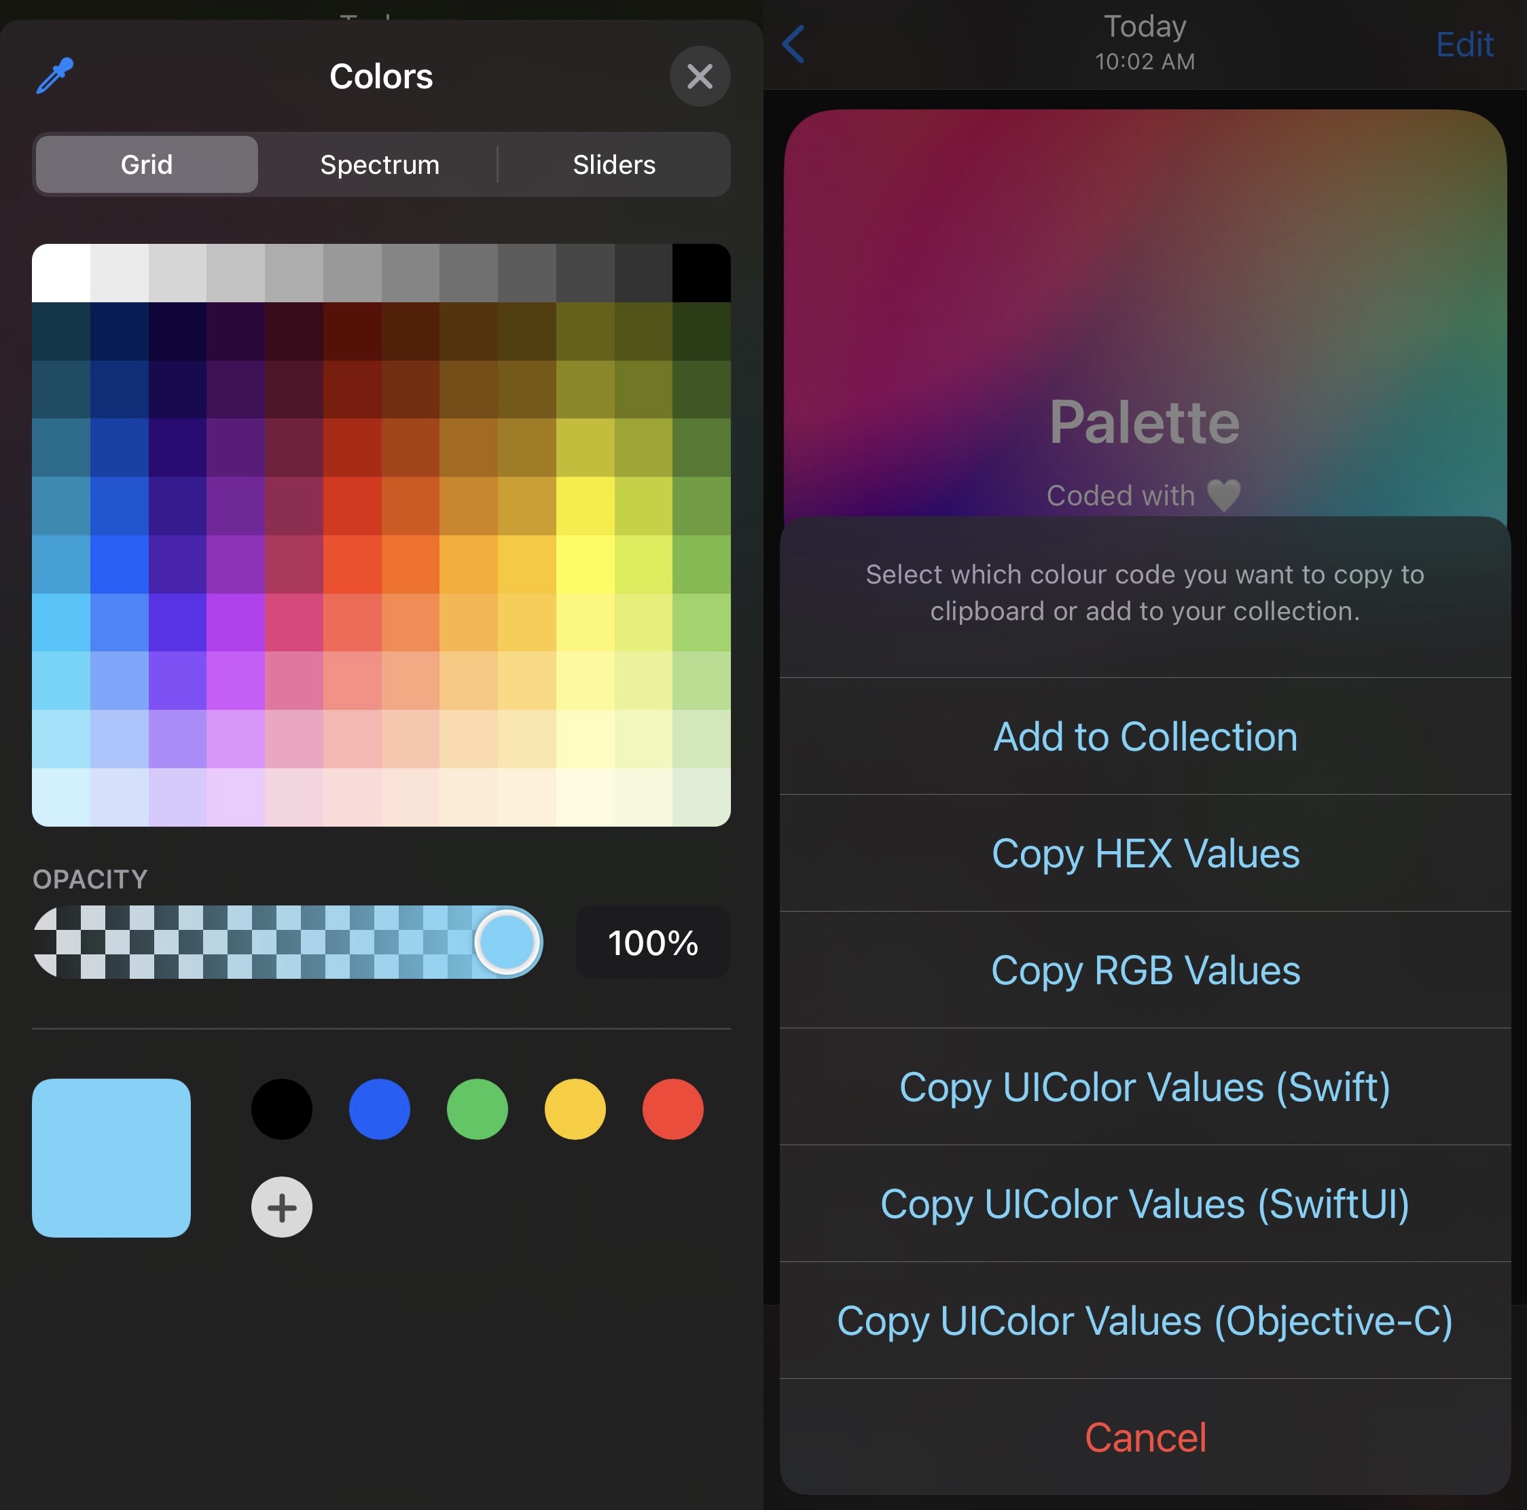Select Copy UIColor Values Swift option

[1145, 1083]
